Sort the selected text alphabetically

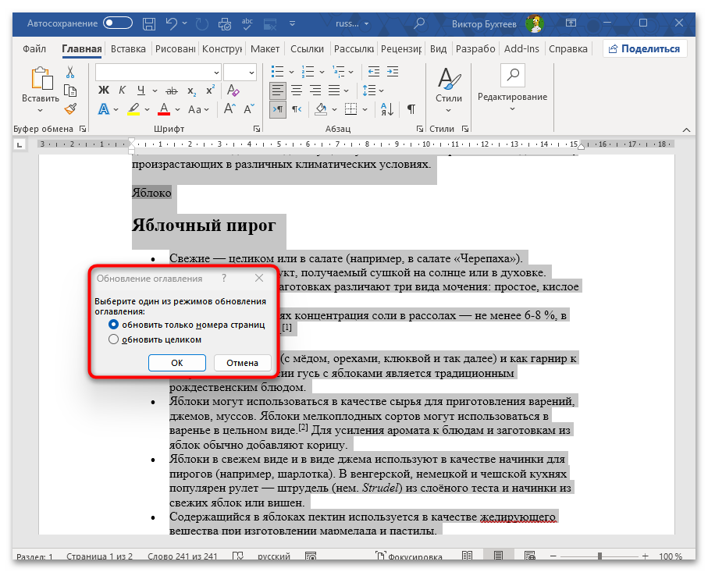click(387, 108)
